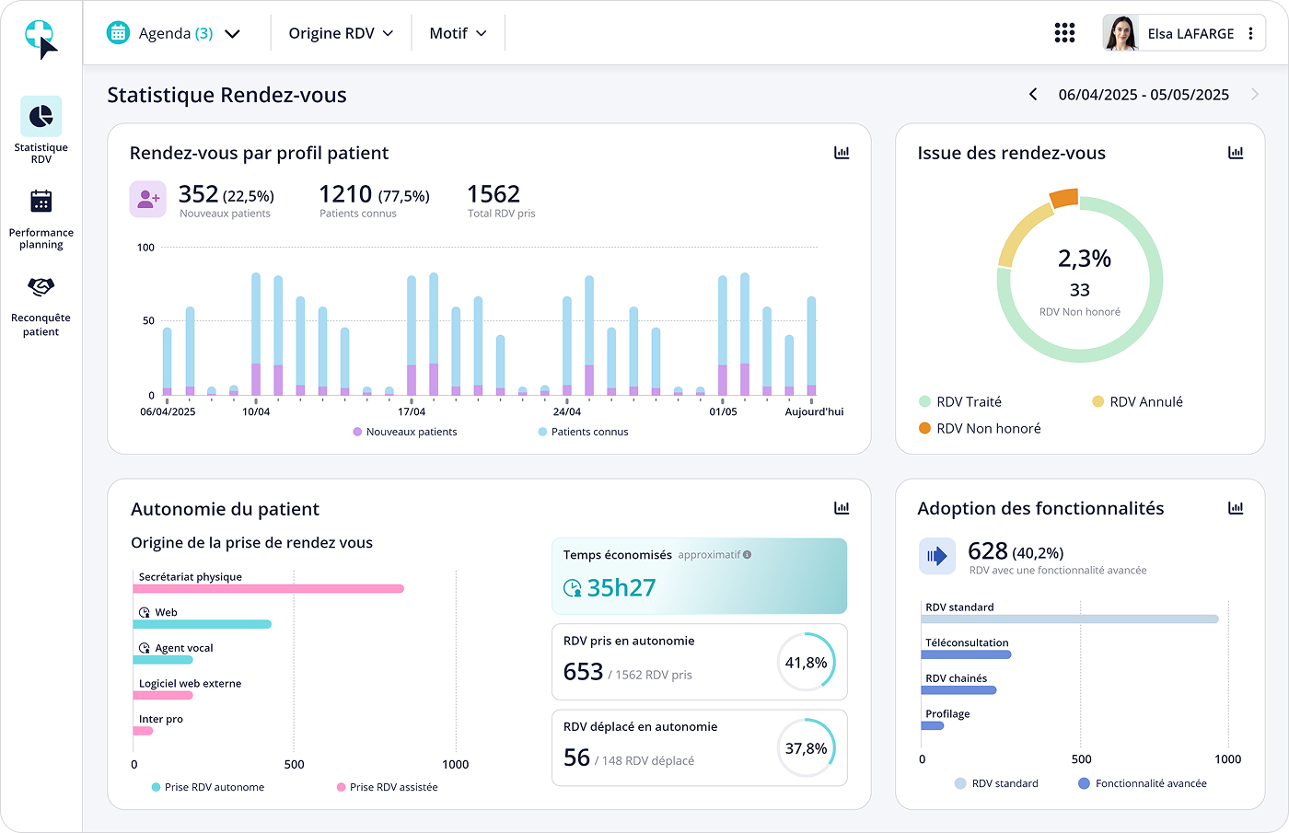
Task: Click chart icon in Autonomie du patient
Action: pyautogui.click(x=842, y=508)
